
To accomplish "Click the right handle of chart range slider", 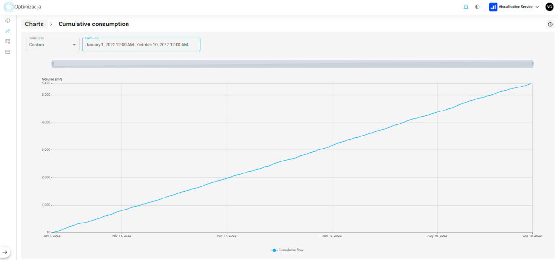I will [533, 64].
